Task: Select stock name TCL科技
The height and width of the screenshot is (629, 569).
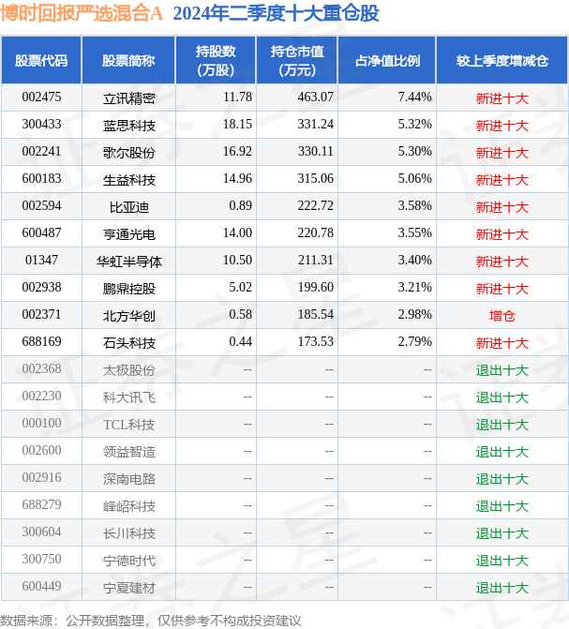Action: point(128,425)
